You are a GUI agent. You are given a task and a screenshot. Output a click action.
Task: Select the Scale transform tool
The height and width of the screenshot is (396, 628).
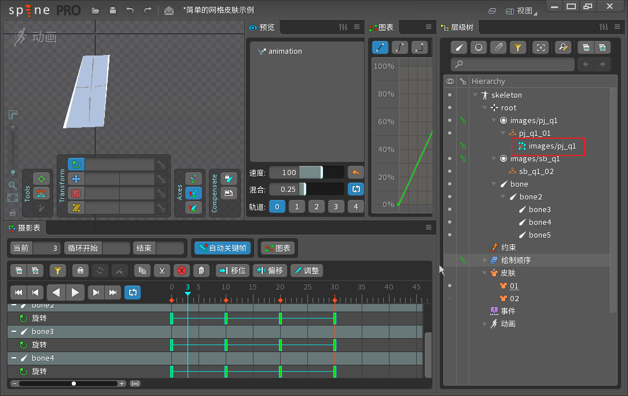tap(76, 194)
